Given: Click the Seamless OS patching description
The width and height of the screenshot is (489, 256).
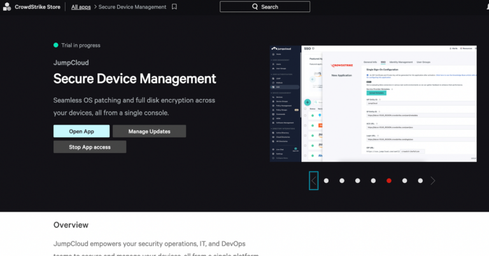Looking at the screenshot, I should click(x=134, y=106).
